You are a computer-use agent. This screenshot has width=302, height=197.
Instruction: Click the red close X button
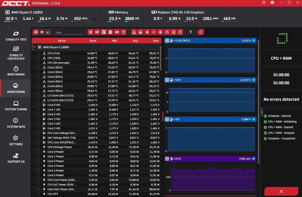point(281,191)
